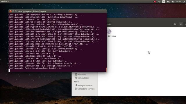This screenshot has height=104, width=186.
Task: Click line 'Configurando libxcb1:i386'
Action: point(36,58)
